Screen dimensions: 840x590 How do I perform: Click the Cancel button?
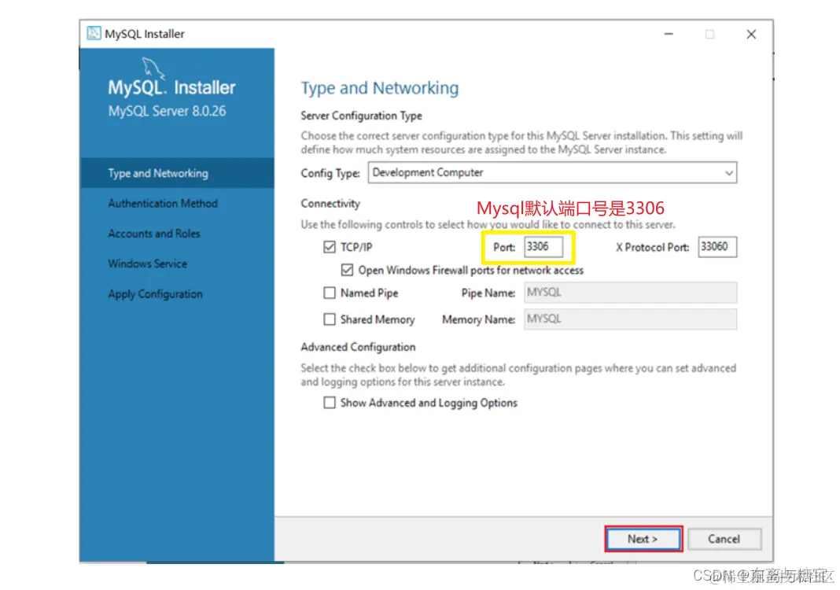coord(724,539)
